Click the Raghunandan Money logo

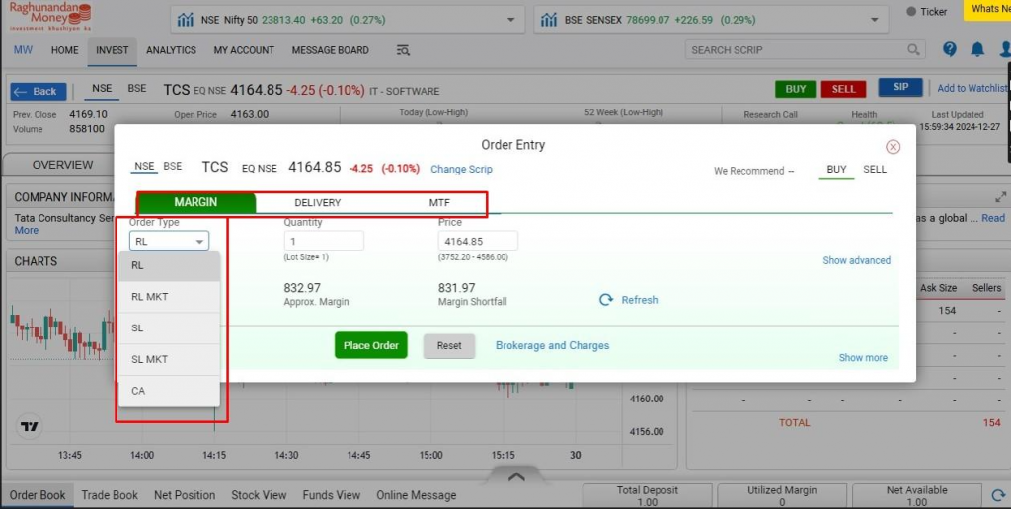pyautogui.click(x=49, y=18)
